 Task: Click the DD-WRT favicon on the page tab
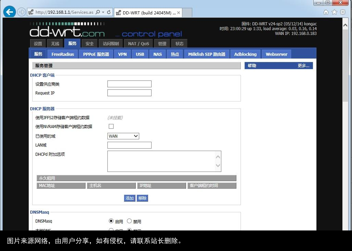click(118, 12)
